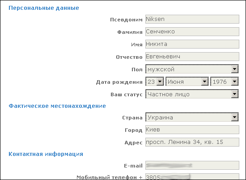246x180 pixels.
Task: Open the birth month dropdown showing Июня
Action: pos(187,82)
